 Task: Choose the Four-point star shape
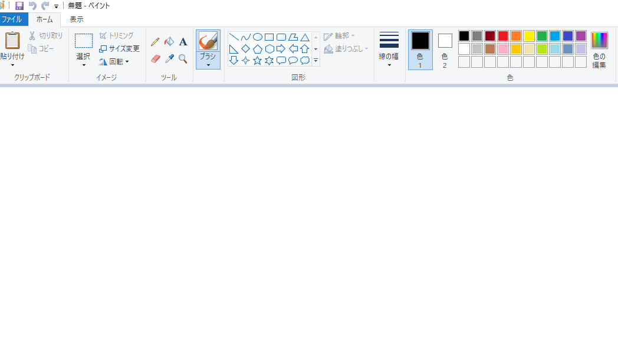click(245, 60)
